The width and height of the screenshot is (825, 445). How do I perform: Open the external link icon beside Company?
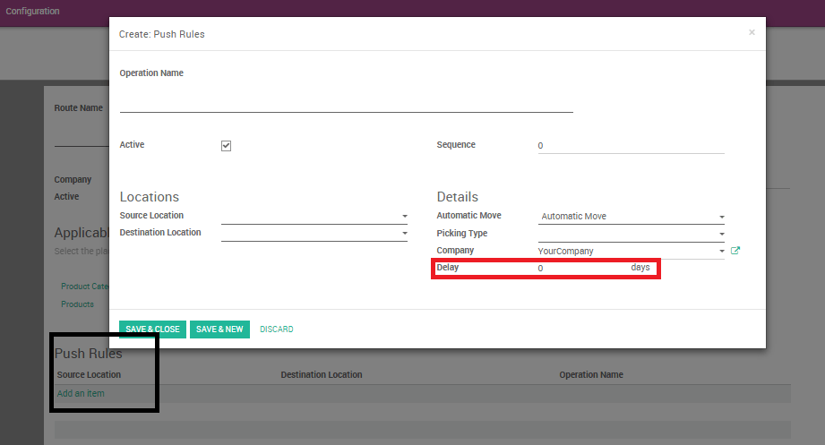click(735, 251)
